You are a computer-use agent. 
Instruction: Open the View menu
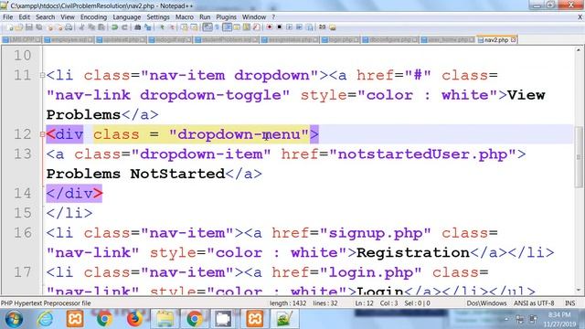[x=68, y=17]
